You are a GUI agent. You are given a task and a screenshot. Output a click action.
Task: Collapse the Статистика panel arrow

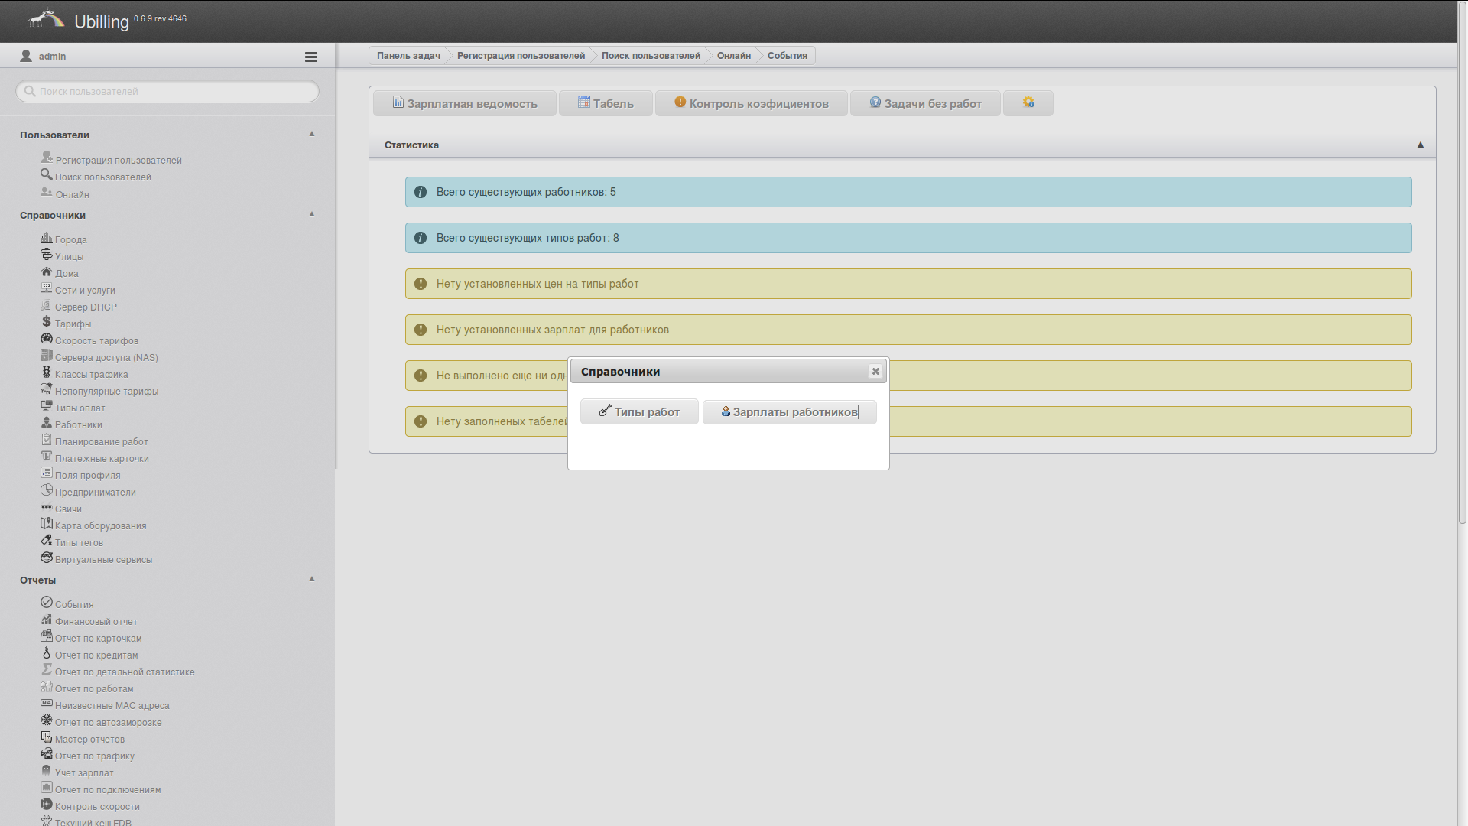point(1421,145)
